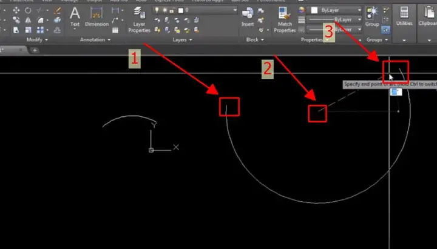
Task: Expand the Layers panel title
Action: pyautogui.click(x=182, y=40)
